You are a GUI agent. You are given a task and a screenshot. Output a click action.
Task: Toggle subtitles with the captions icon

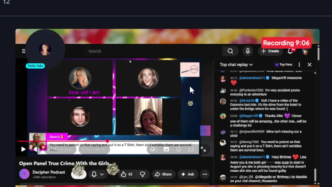pyautogui.click(x=166, y=149)
